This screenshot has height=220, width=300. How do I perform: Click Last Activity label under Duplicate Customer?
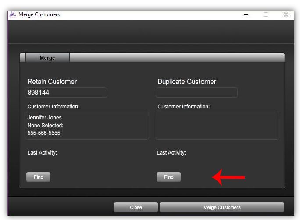(171, 153)
